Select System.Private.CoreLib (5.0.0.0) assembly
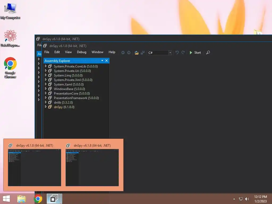The image size is (272, 204). click(76, 66)
